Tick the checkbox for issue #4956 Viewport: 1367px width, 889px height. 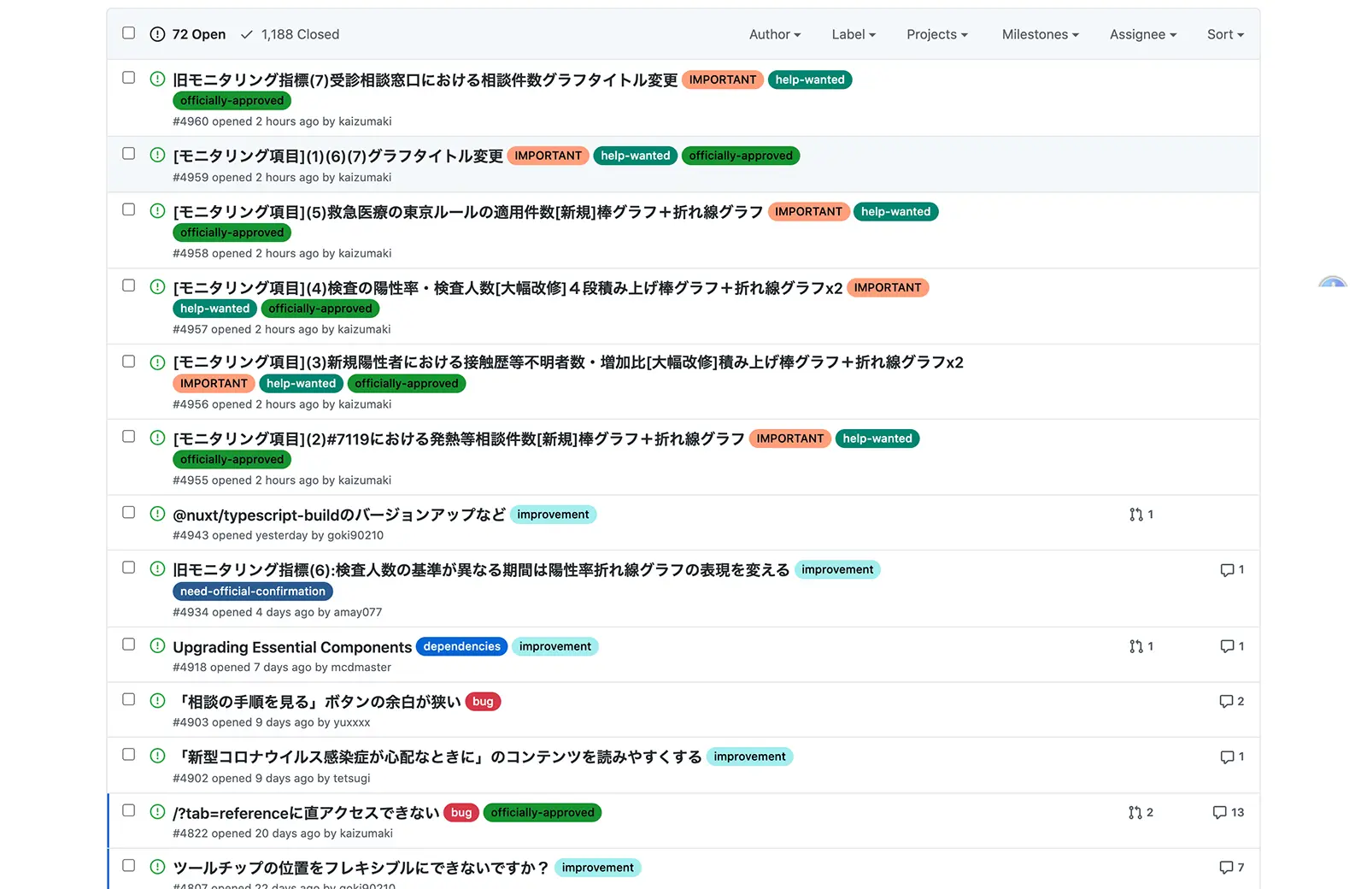[128, 362]
